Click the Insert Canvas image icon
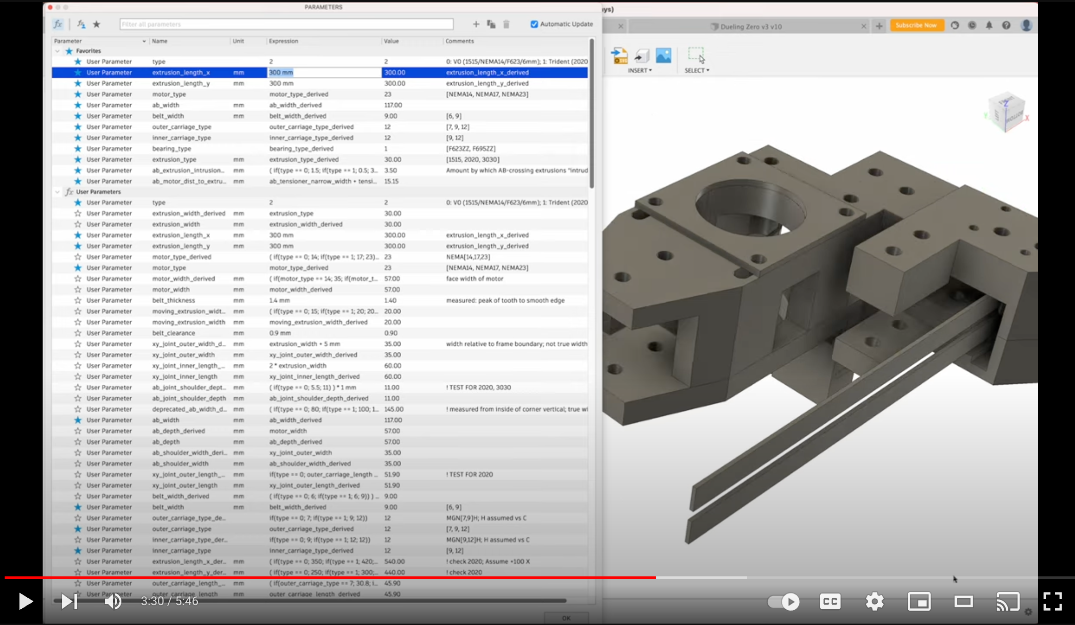The height and width of the screenshot is (625, 1075). (x=664, y=56)
